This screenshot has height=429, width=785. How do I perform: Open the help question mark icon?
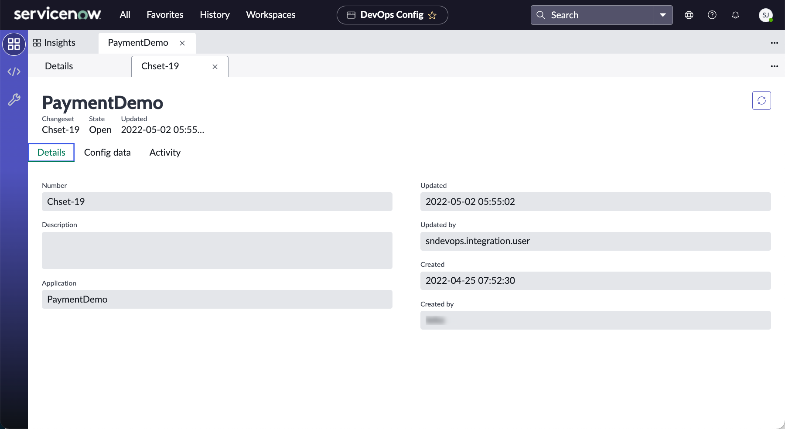coord(712,15)
